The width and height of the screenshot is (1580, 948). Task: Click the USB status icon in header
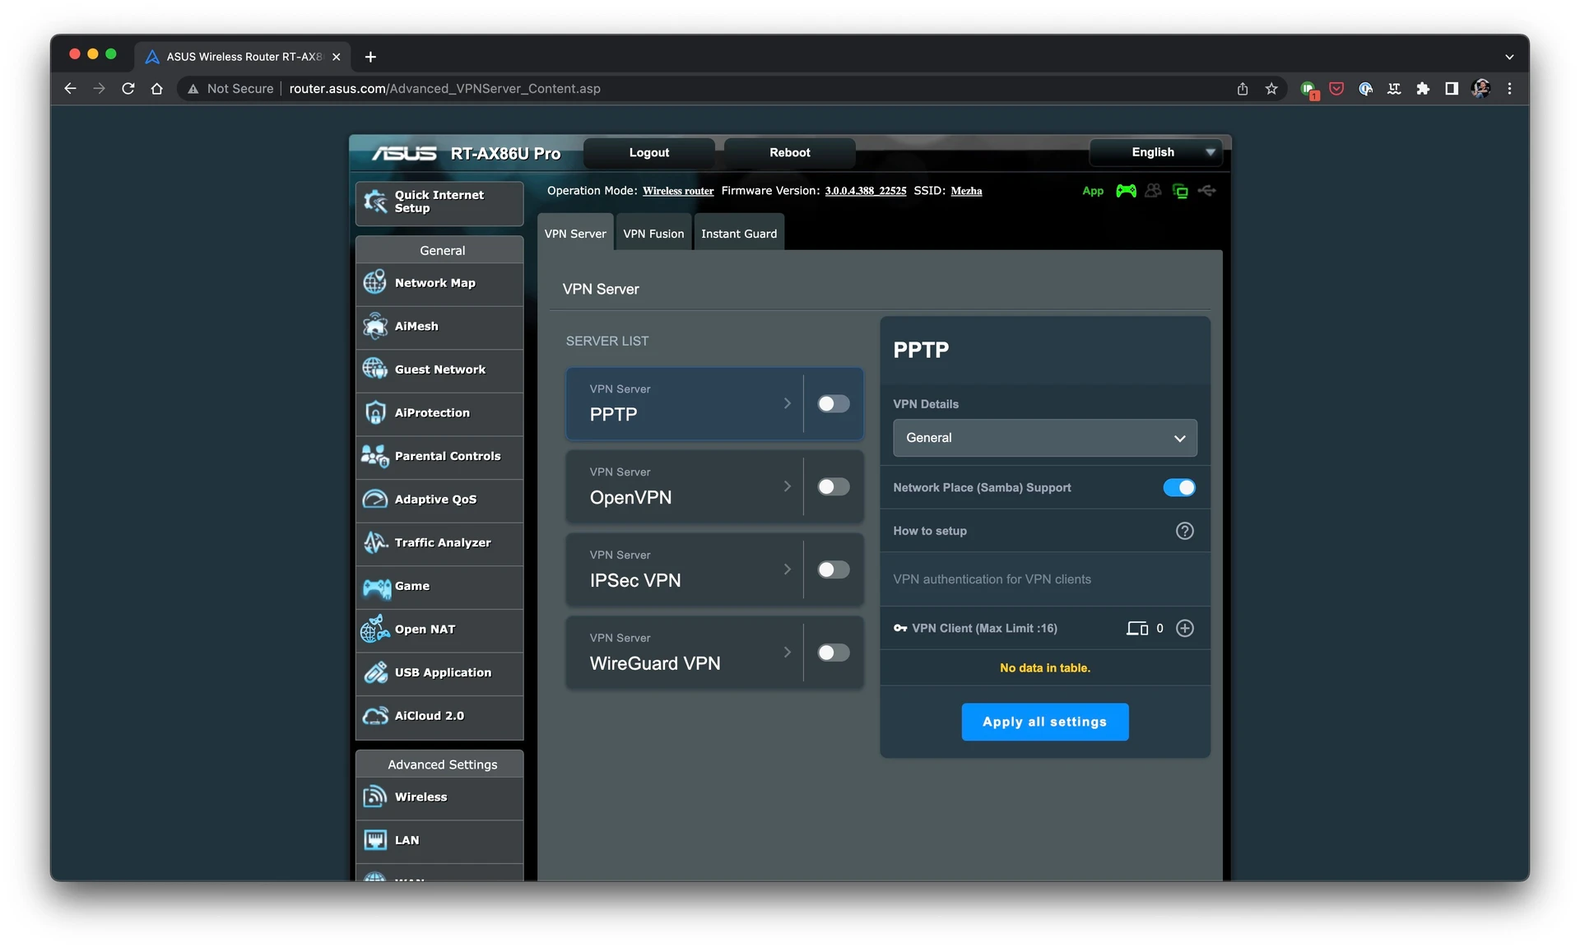[x=1207, y=191]
